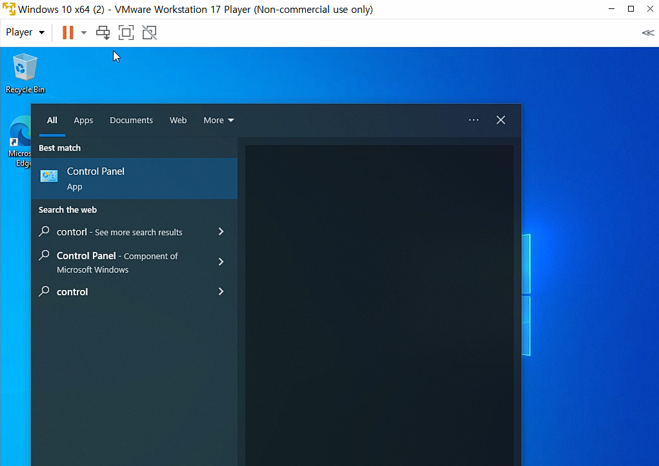Open search options three-dot menu
The height and width of the screenshot is (466, 659).
click(474, 120)
